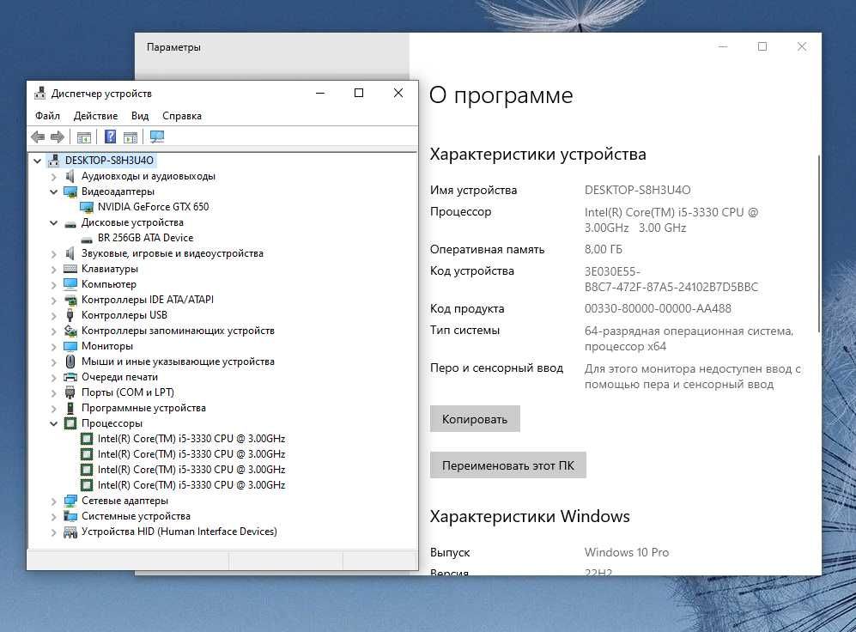Collapse the Дисковые устройства category

(x=53, y=222)
